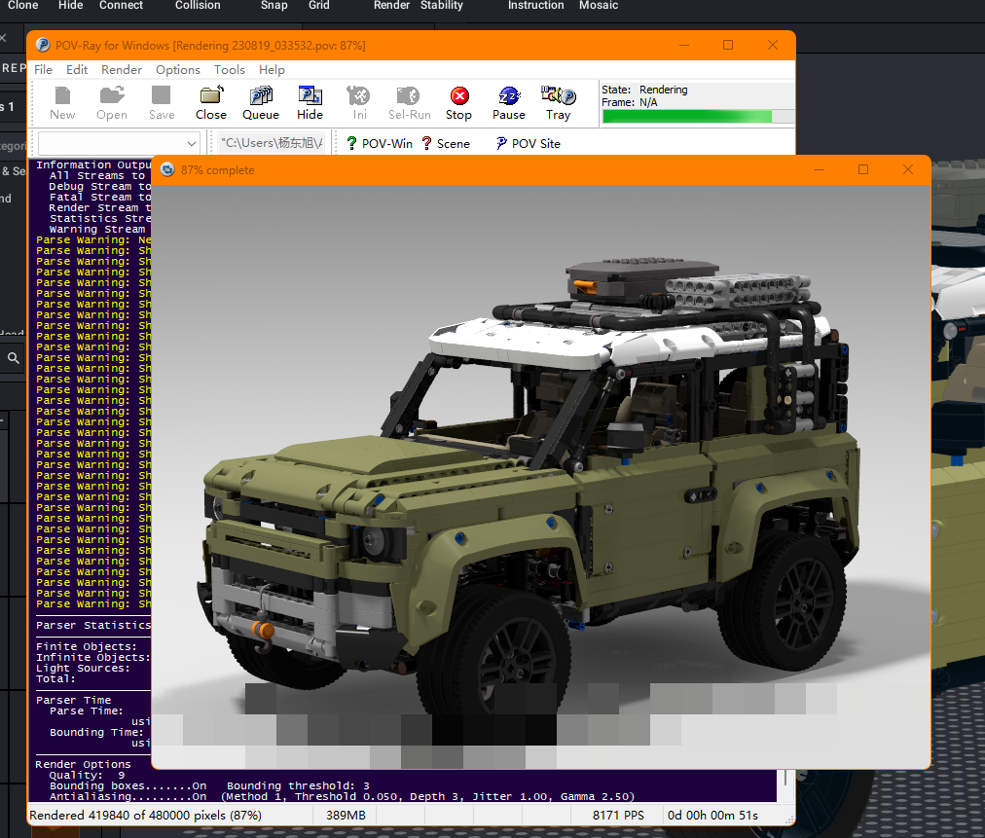Open POV-Win help
The width and height of the screenshot is (985, 838).
pyautogui.click(x=380, y=143)
